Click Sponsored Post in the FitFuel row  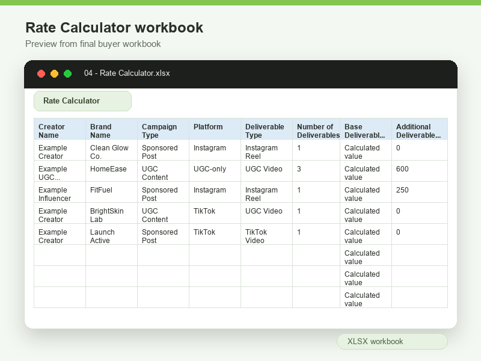(163, 192)
